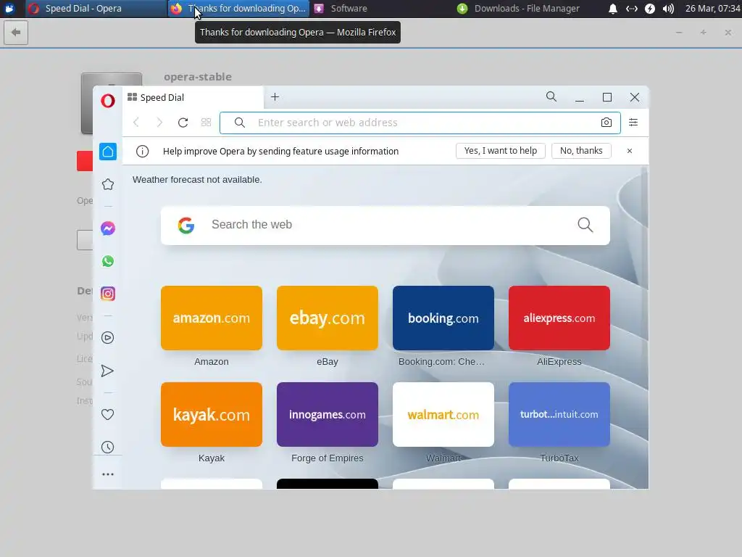
Task: Click Weather forecast not available text
Action: (197, 180)
